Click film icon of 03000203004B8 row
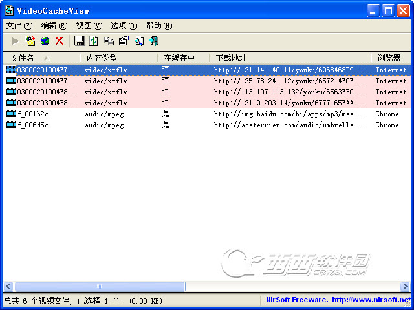 pyautogui.click(x=10, y=103)
